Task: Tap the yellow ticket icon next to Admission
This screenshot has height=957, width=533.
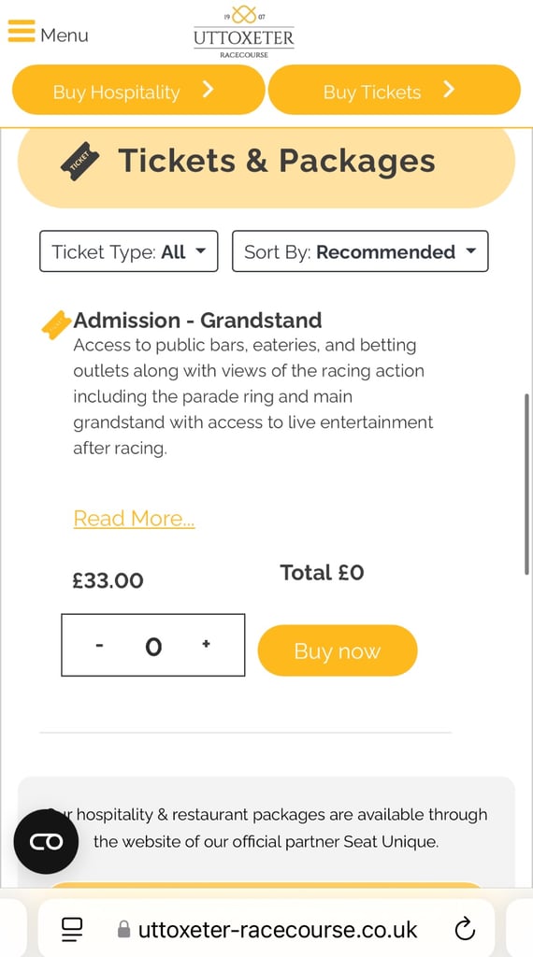Action: coord(55,324)
